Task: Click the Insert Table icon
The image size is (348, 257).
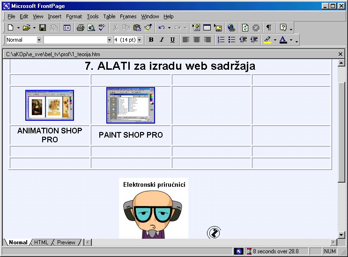Action: [207, 28]
